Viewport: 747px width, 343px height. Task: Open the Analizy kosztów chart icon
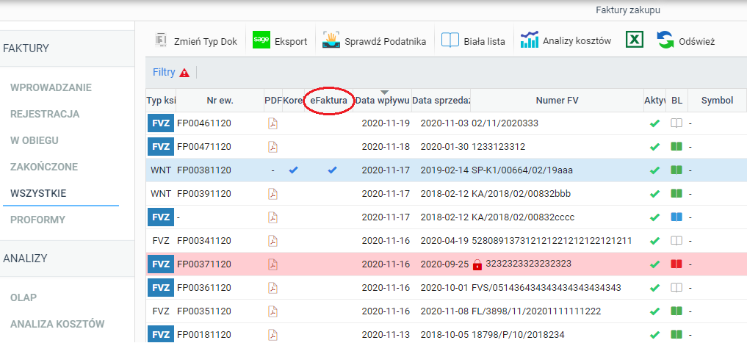(530, 40)
